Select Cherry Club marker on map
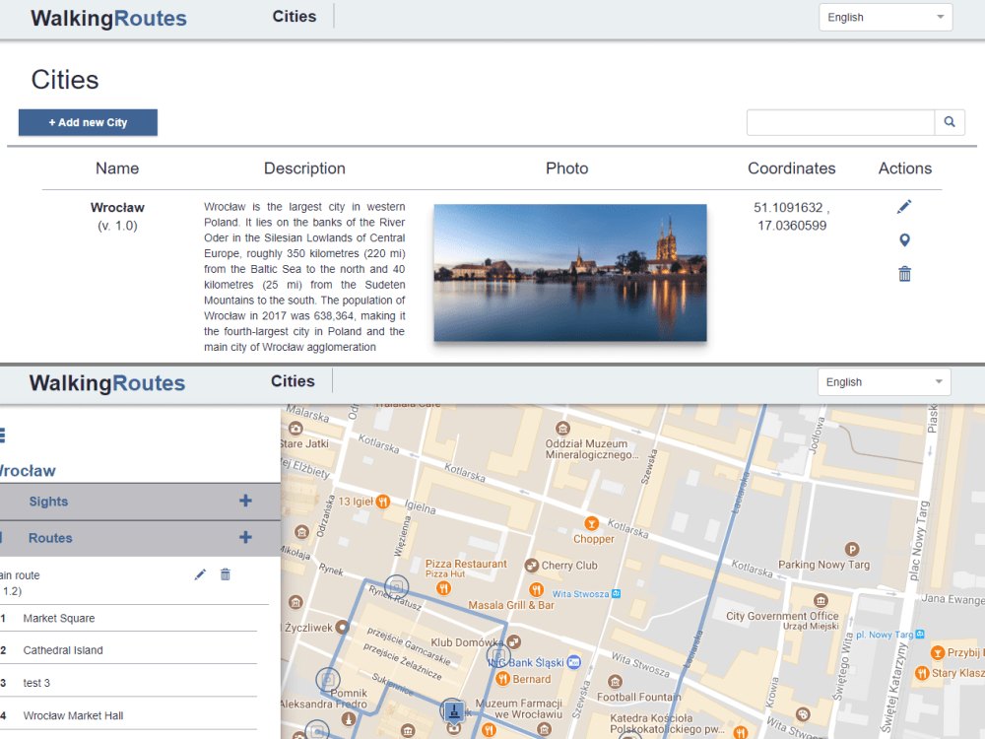The image size is (985, 739). 532,566
